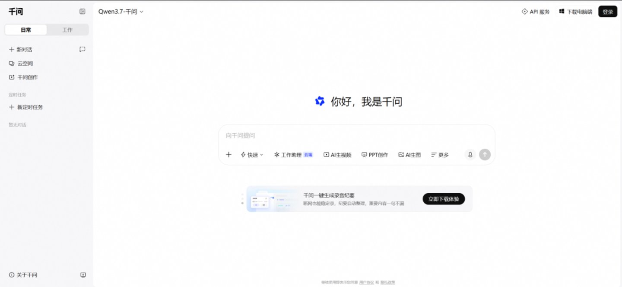This screenshot has width=622, height=287.
Task: Select AI生视频 video generation
Action: (x=337, y=155)
